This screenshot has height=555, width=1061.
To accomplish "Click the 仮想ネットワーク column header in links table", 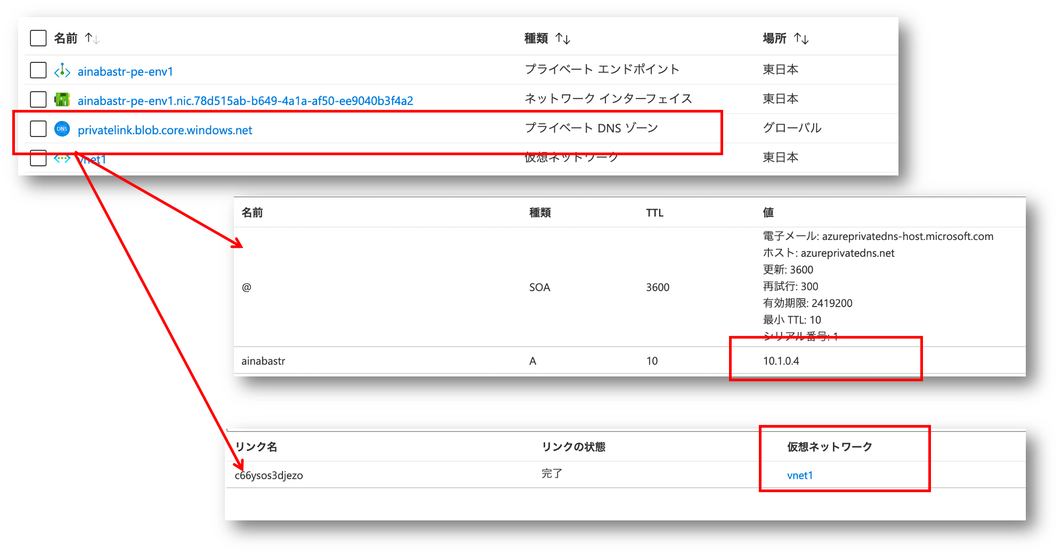I will [830, 447].
